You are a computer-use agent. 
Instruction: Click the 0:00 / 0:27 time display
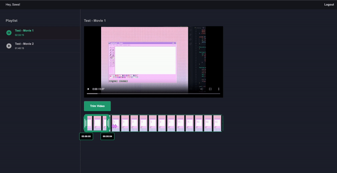point(99,89)
